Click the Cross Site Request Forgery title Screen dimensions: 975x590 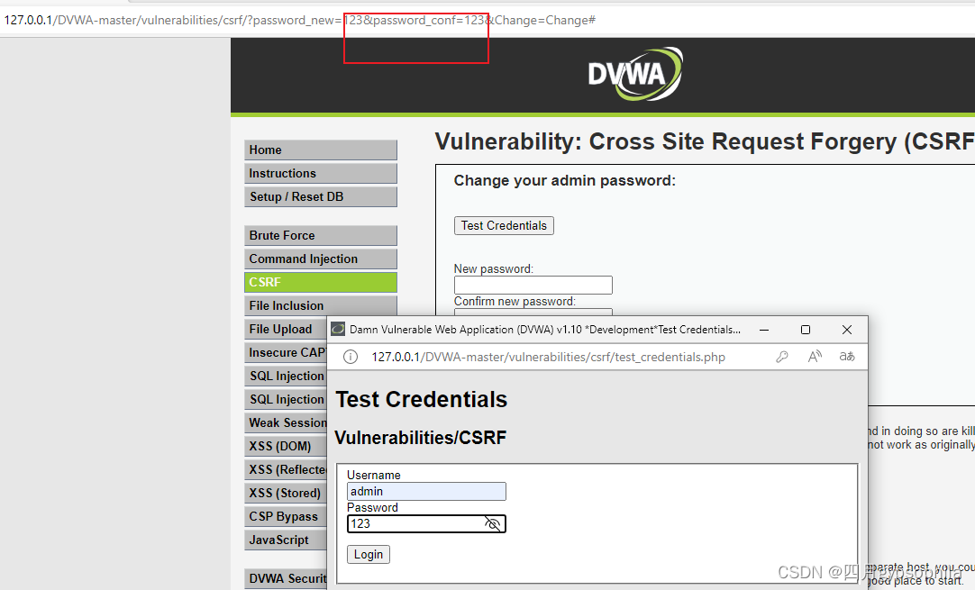tap(704, 141)
